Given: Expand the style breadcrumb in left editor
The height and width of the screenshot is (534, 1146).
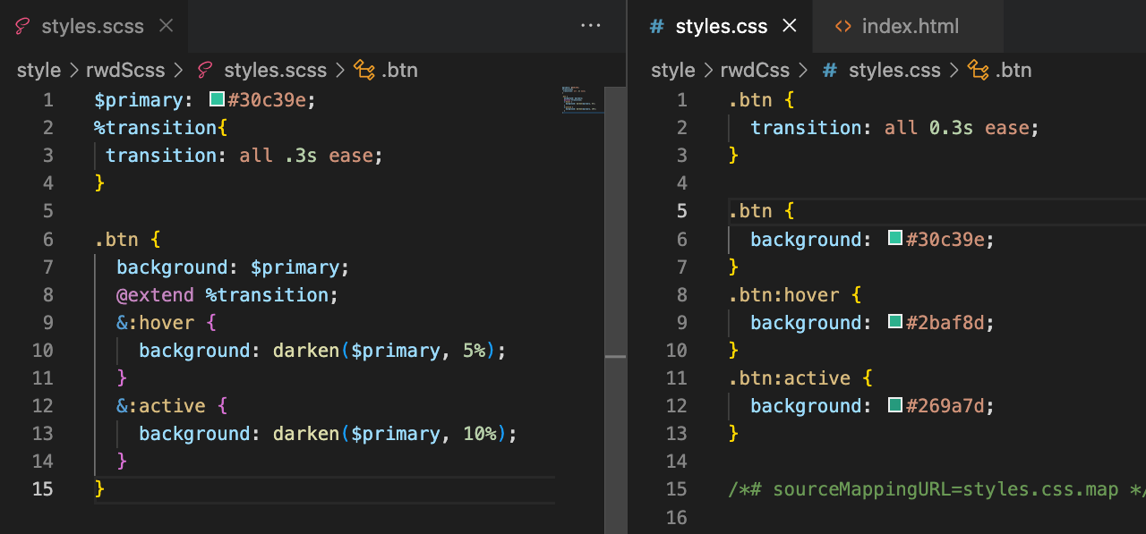Looking at the screenshot, I should [38, 70].
